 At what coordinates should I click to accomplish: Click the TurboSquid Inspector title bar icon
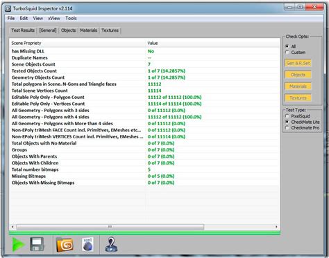[x=8, y=9]
